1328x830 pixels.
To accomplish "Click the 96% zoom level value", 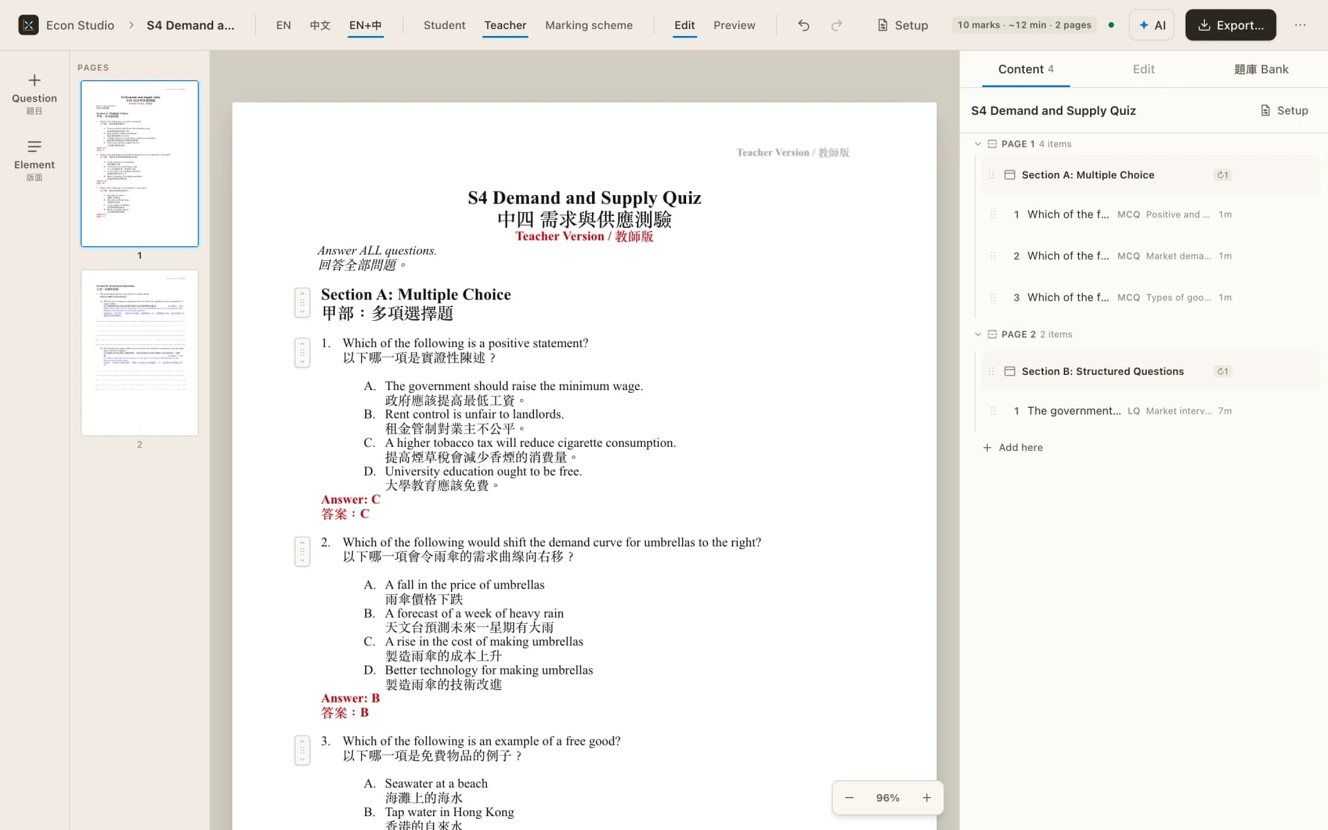I will tap(887, 797).
